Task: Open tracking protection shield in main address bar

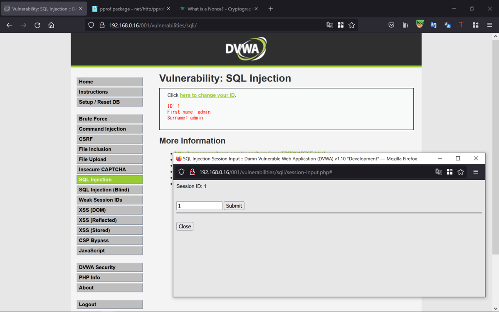Action: point(91,25)
